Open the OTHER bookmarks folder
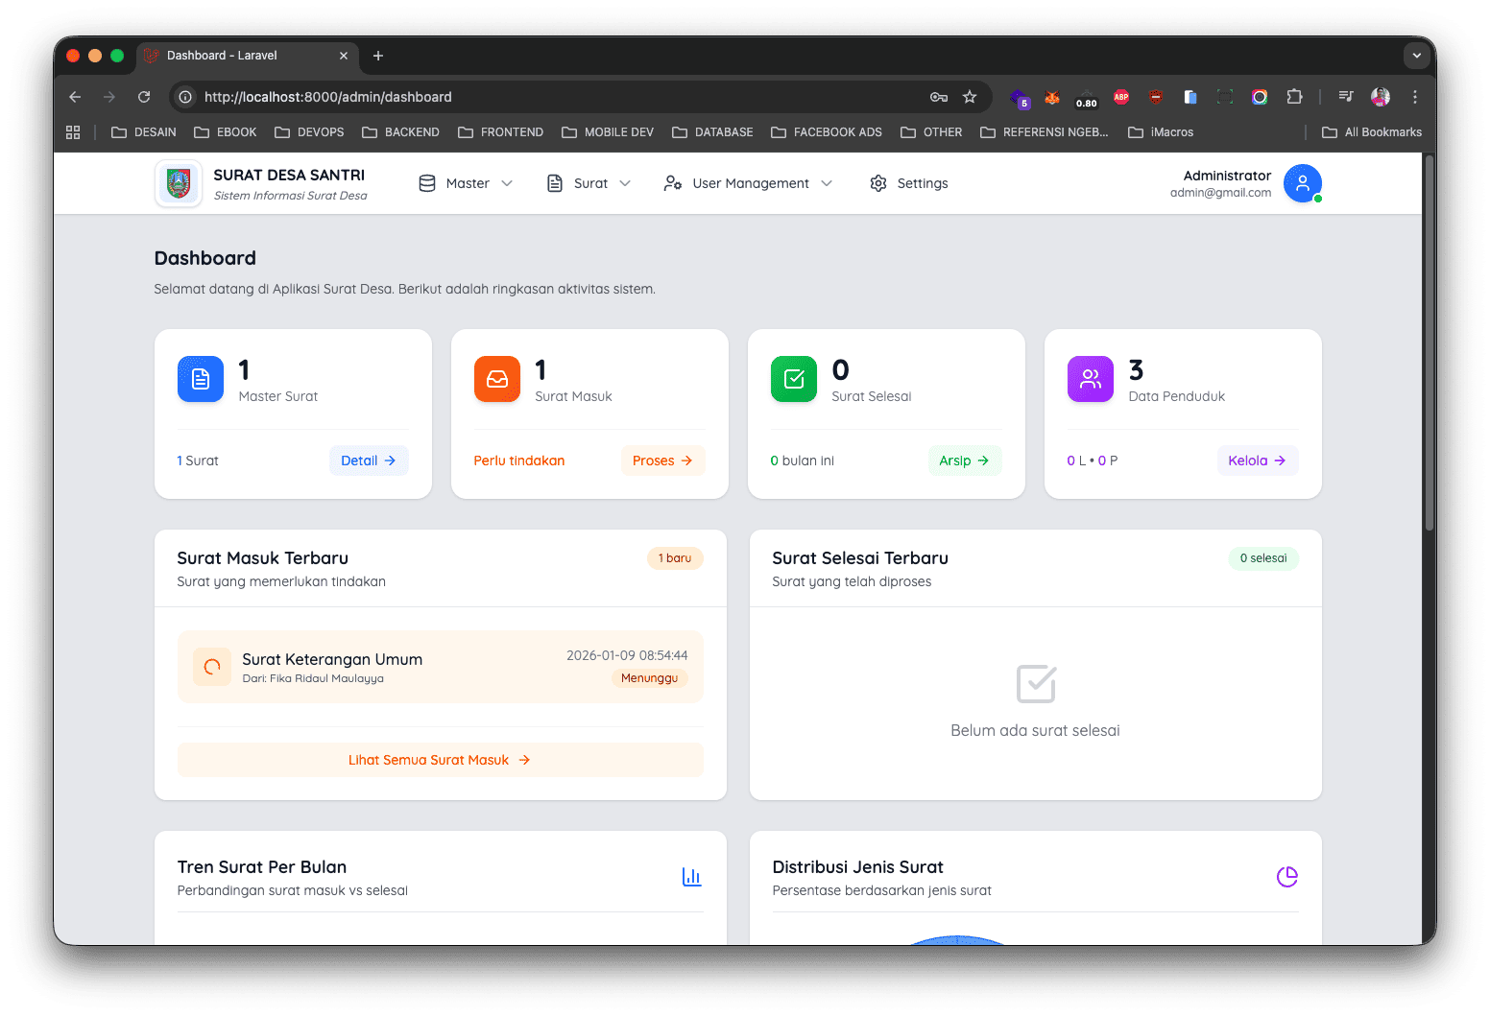This screenshot has height=1016, width=1490. click(x=931, y=132)
